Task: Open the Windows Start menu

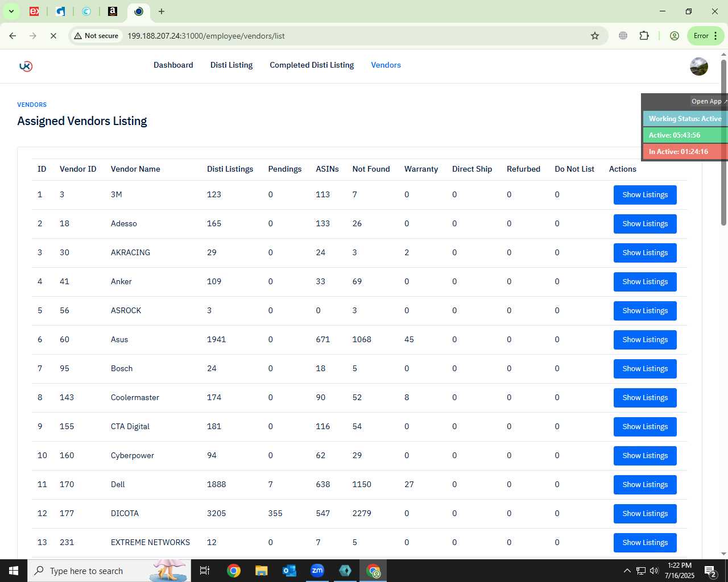Action: pos(14,571)
